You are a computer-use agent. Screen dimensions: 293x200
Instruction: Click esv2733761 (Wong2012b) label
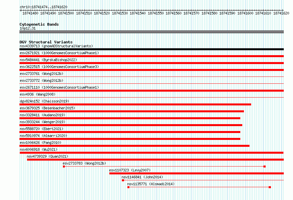(41, 74)
